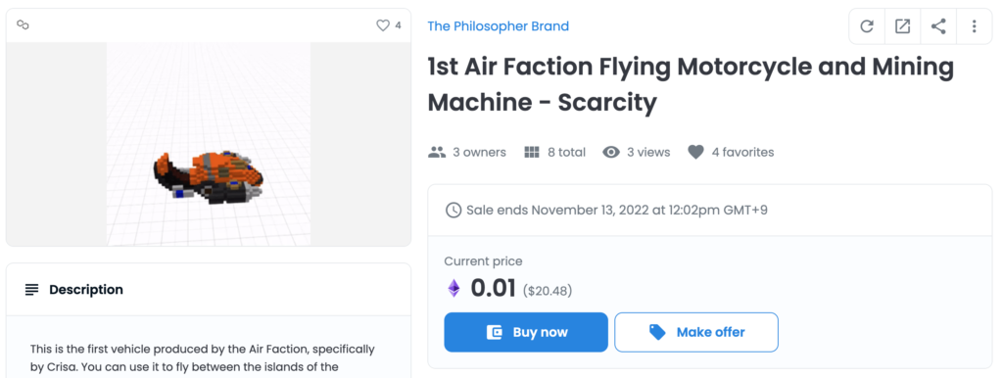Open the three-dot more options menu

975,26
